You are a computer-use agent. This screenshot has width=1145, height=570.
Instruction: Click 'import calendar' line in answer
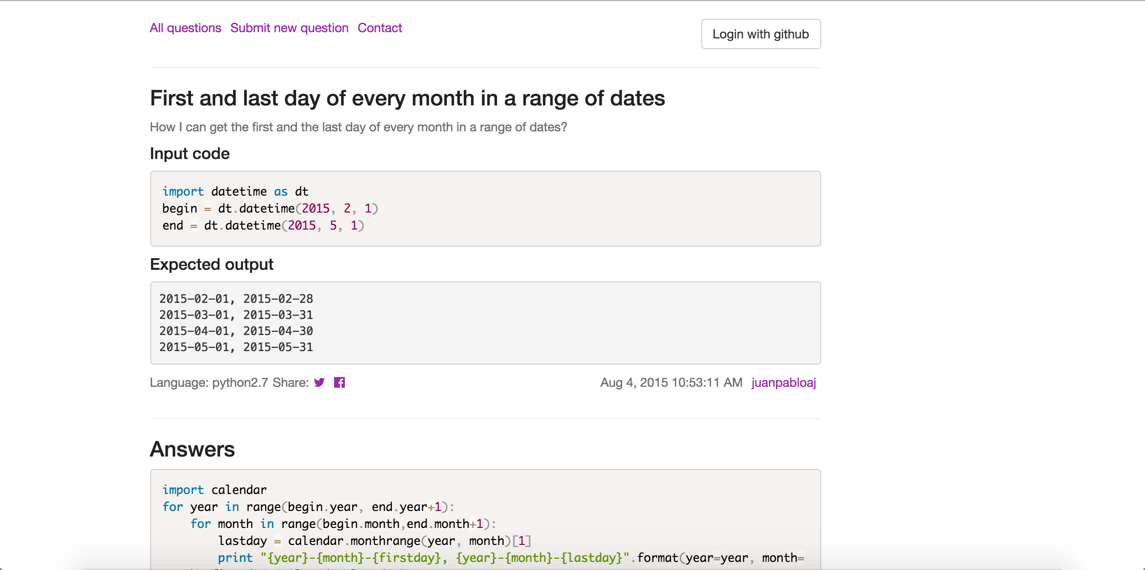214,490
